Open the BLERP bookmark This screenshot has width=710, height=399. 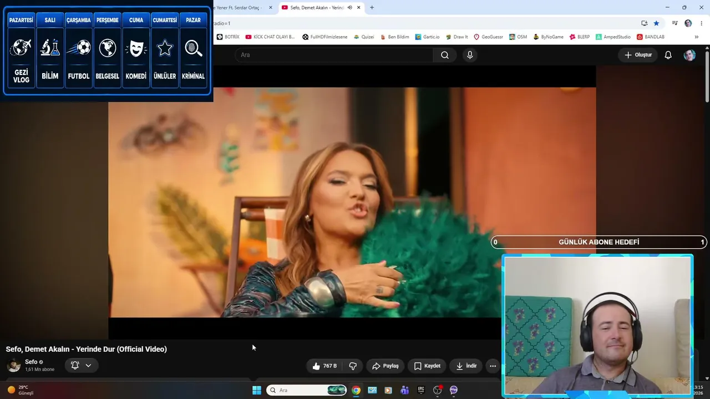click(x=580, y=37)
